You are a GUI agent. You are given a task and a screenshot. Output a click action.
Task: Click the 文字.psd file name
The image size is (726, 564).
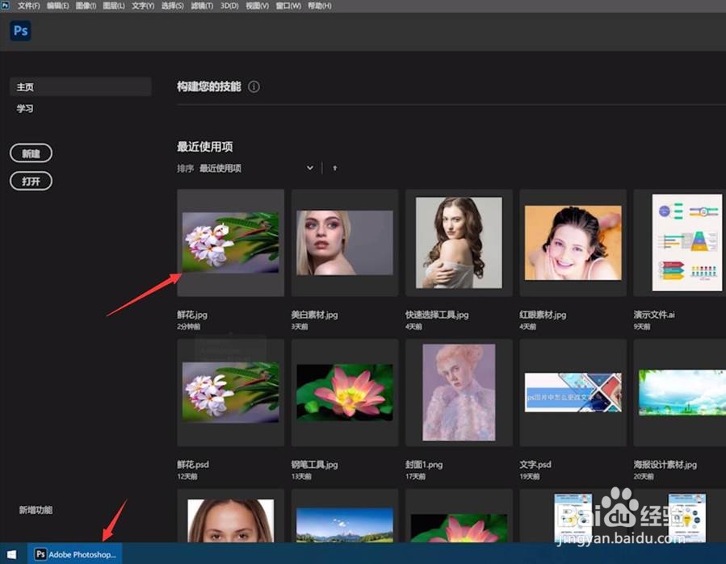[535, 464]
